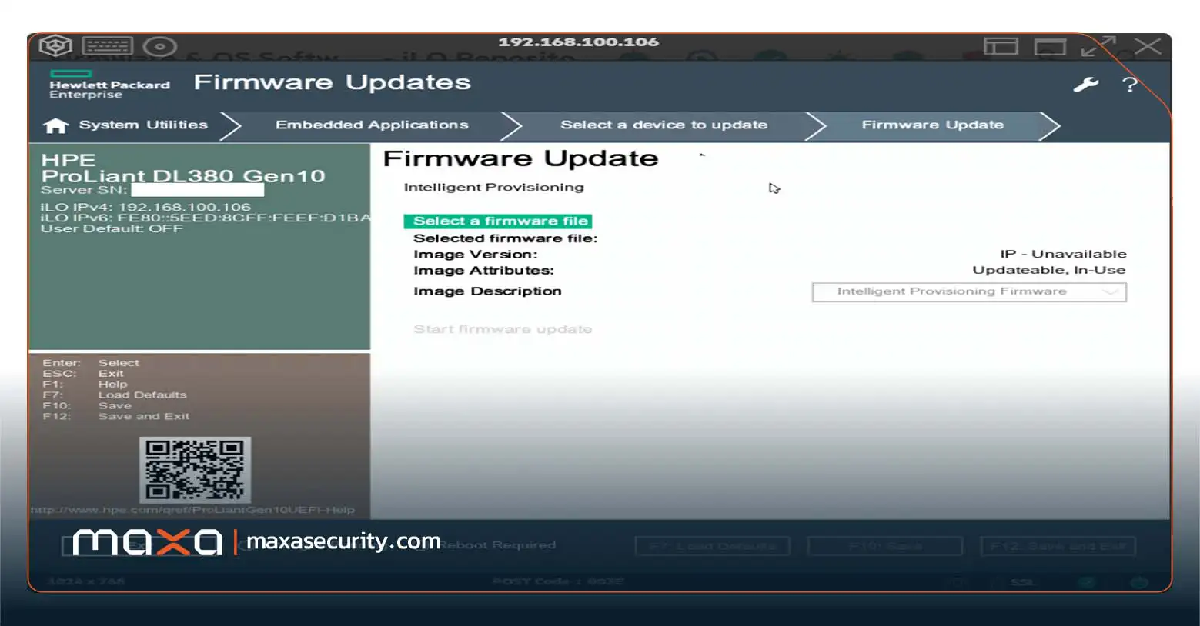1200x626 pixels.
Task: Open the Image Description dropdown
Action: 969,292
